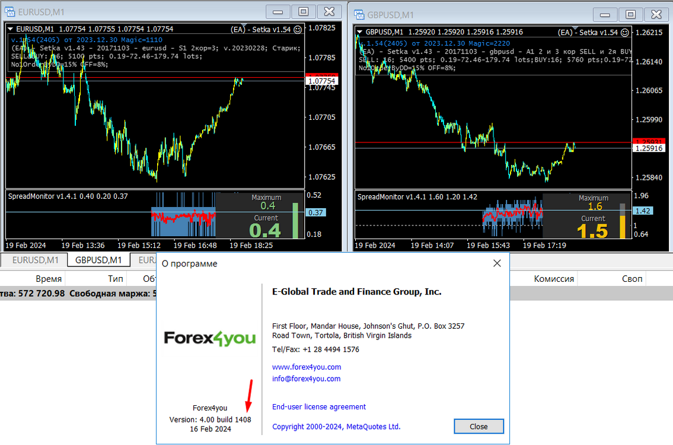Close the GBPUSD,M1 chart window
This screenshot has width=673, height=445.
point(656,15)
